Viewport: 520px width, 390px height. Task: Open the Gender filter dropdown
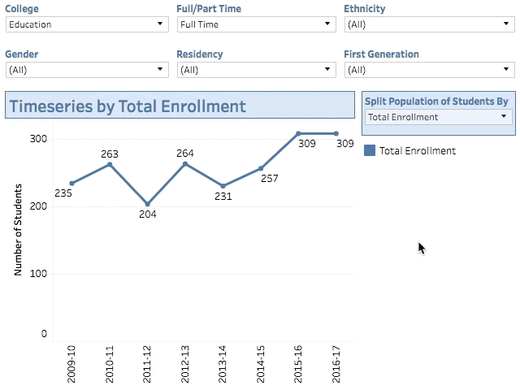pyautogui.click(x=87, y=70)
